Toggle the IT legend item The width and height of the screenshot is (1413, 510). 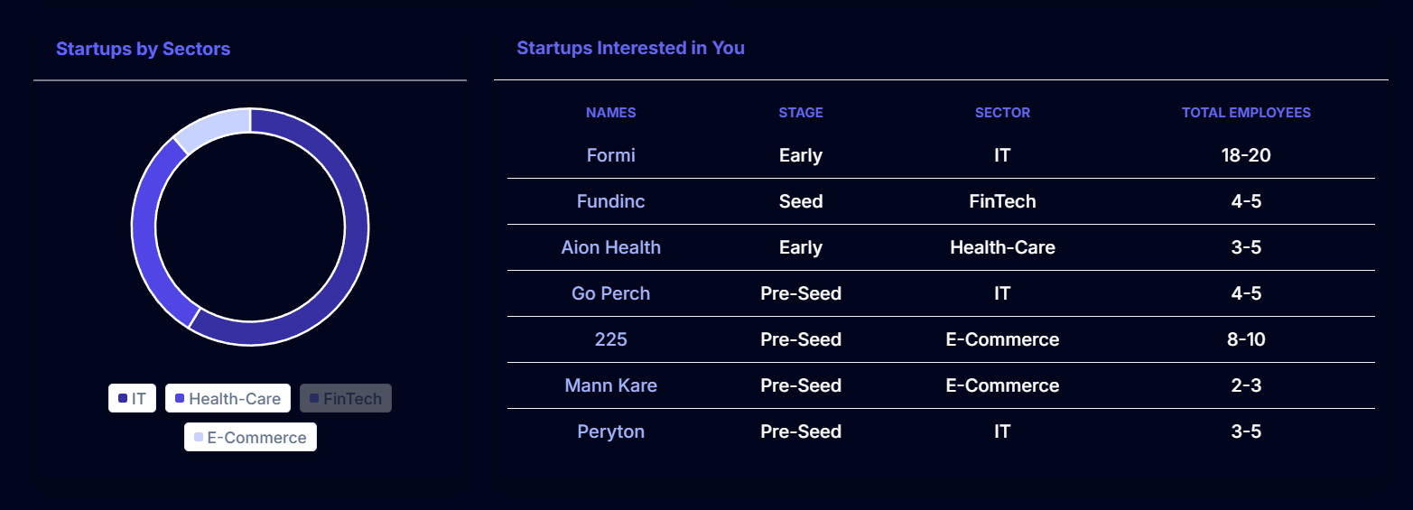133,398
